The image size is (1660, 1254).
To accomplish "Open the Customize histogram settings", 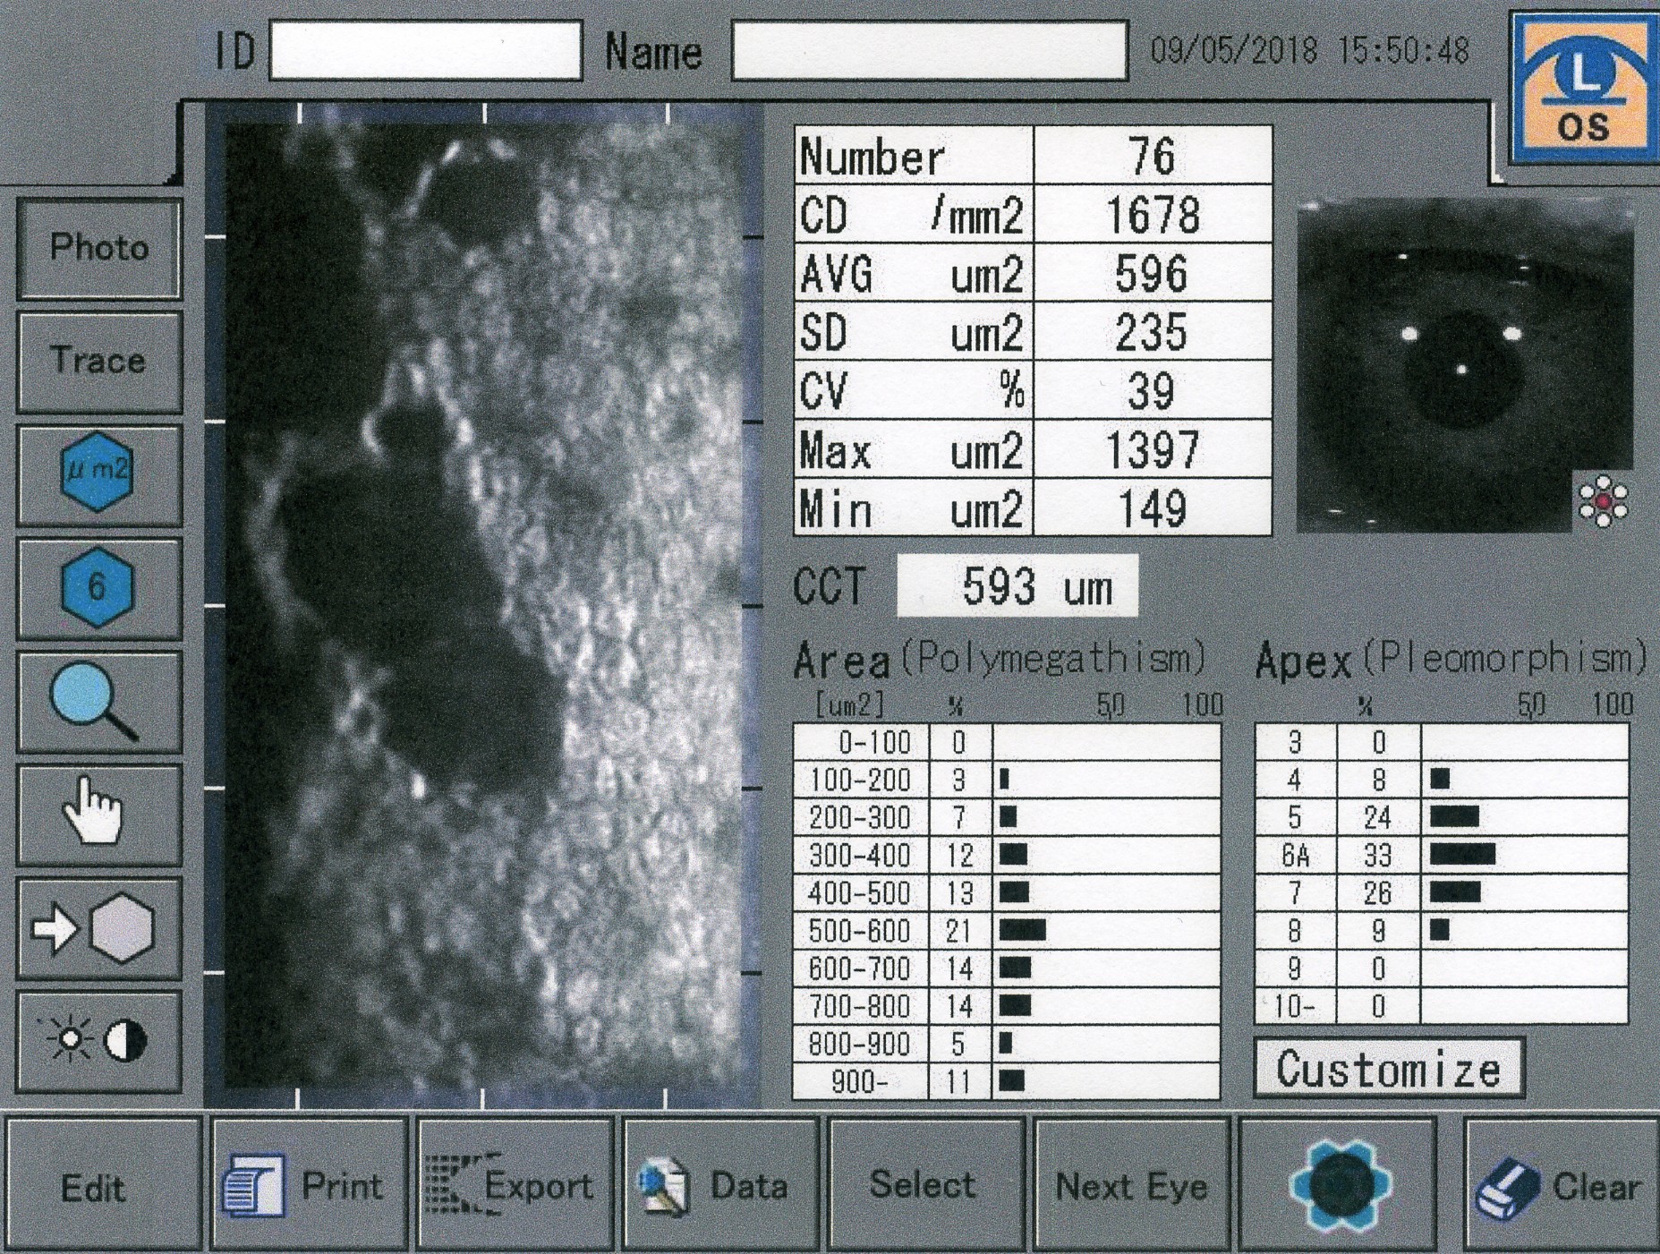I will tap(1388, 1068).
